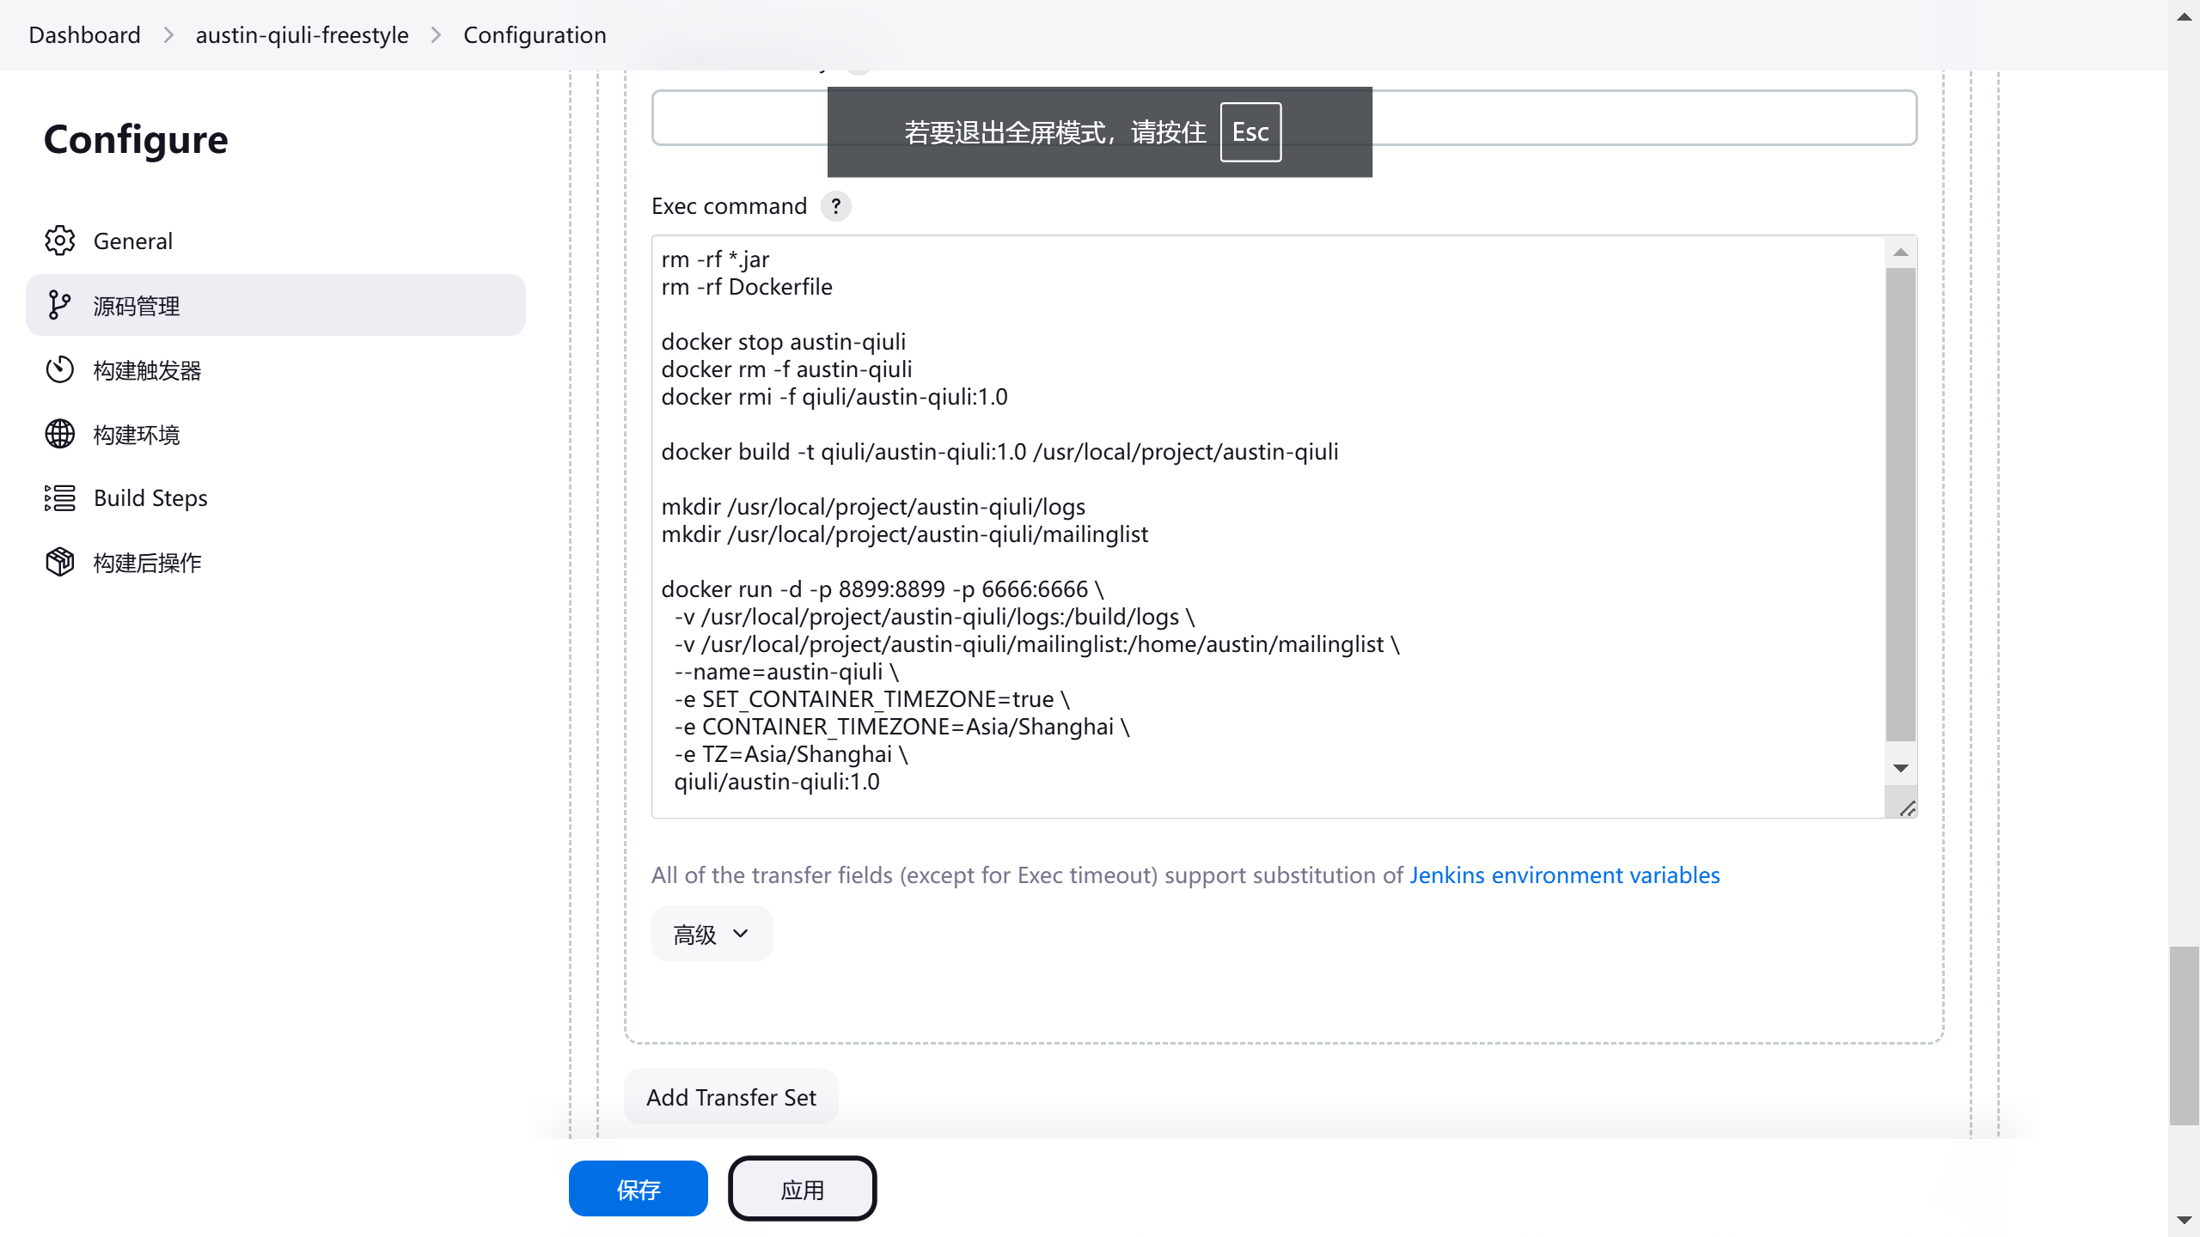Click the 构建后操作 package icon
Image resolution: width=2200 pixels, height=1237 pixels.
pos(60,563)
